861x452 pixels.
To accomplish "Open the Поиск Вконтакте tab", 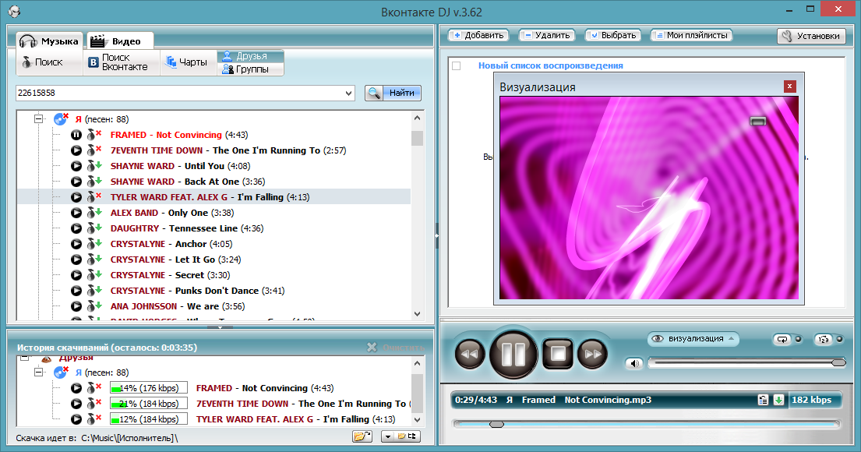I will pos(122,62).
